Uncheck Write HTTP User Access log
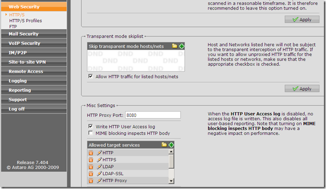The image size is (326, 189). pyautogui.click(x=91, y=126)
